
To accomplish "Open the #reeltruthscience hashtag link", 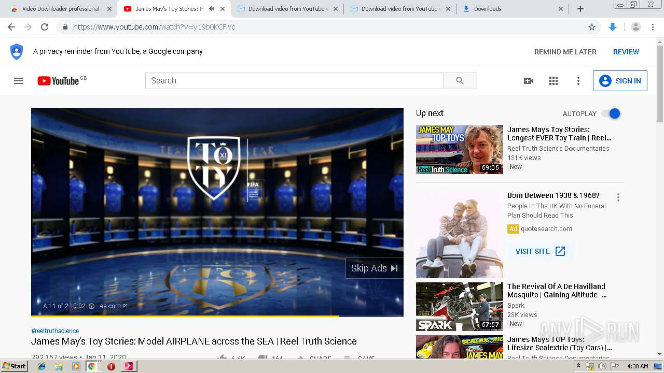I will (x=55, y=331).
